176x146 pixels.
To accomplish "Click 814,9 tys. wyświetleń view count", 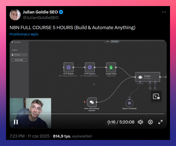I will (73, 136).
